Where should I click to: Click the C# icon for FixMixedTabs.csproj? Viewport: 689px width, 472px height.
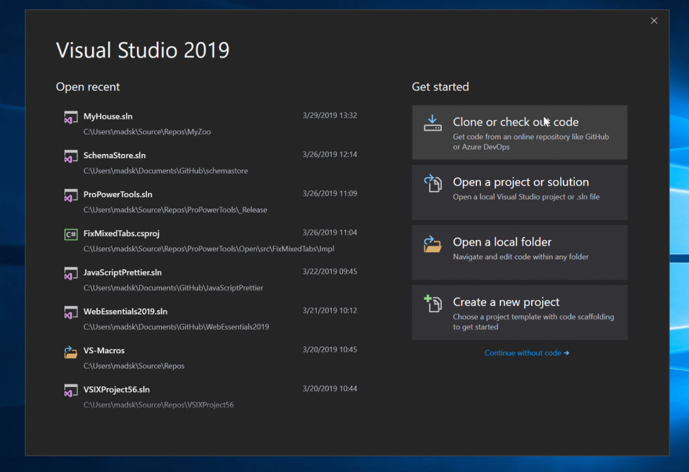[x=71, y=234]
